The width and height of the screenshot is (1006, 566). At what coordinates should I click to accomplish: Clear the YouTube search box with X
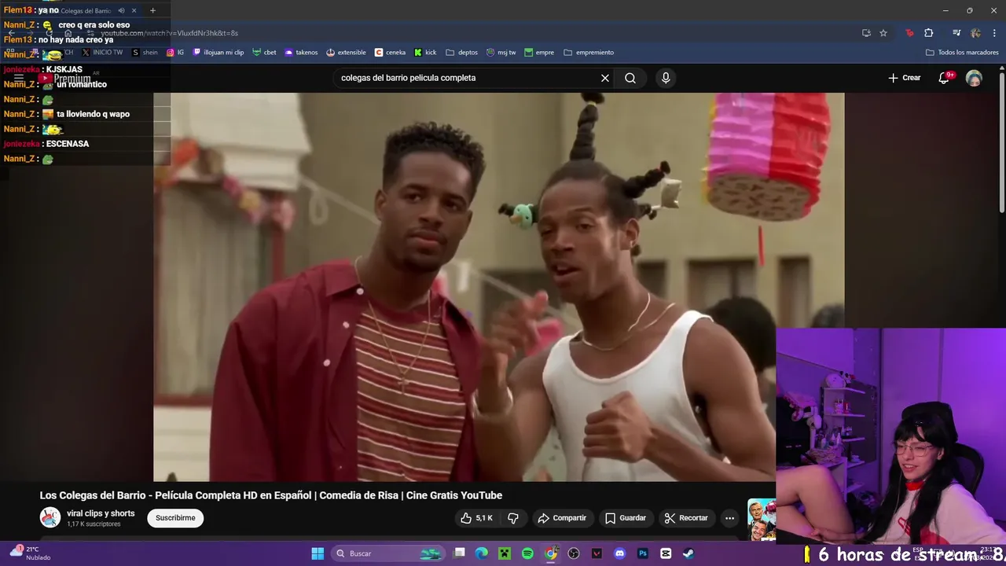click(605, 78)
